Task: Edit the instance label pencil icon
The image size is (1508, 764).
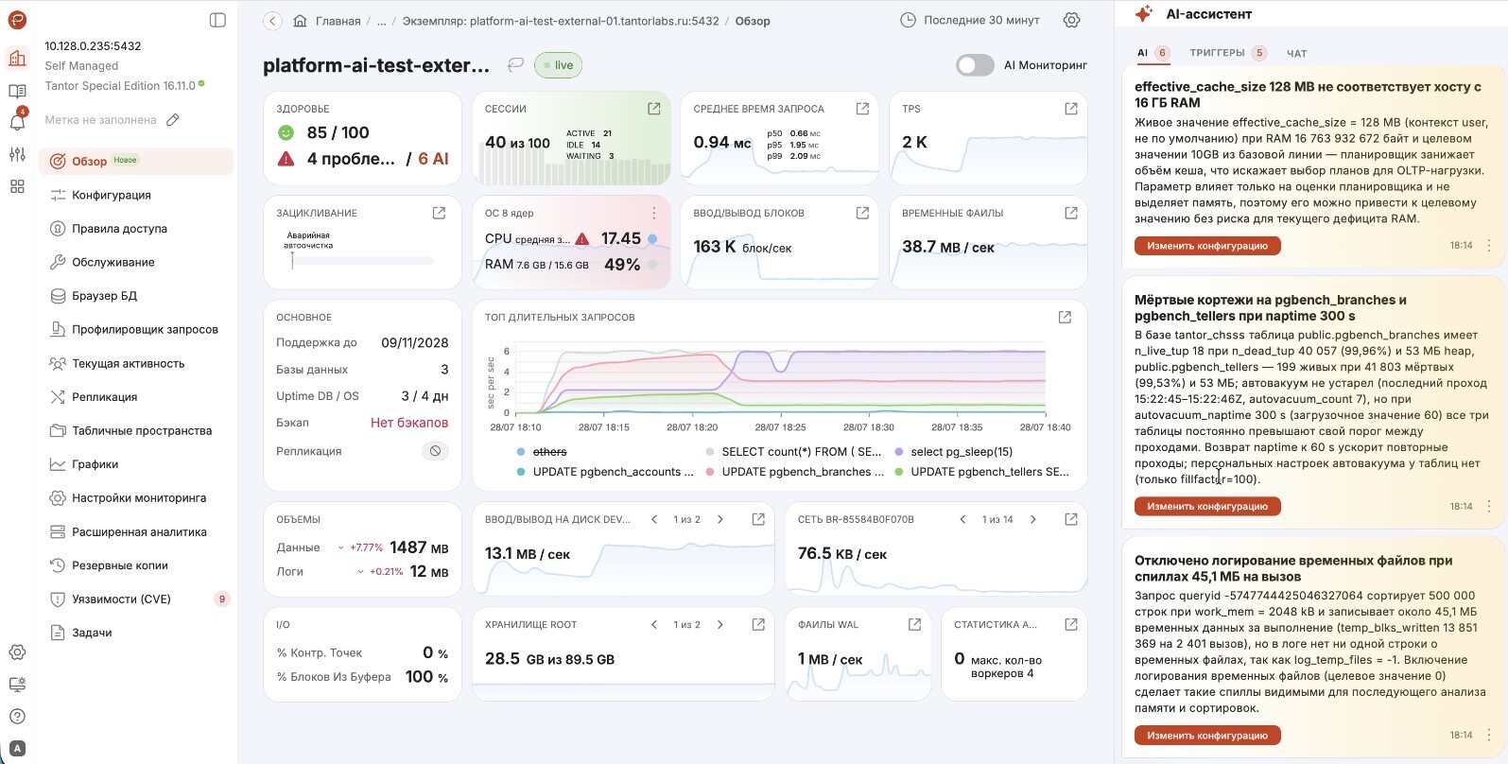Action: (173, 120)
